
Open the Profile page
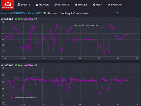click(x=42, y=5)
